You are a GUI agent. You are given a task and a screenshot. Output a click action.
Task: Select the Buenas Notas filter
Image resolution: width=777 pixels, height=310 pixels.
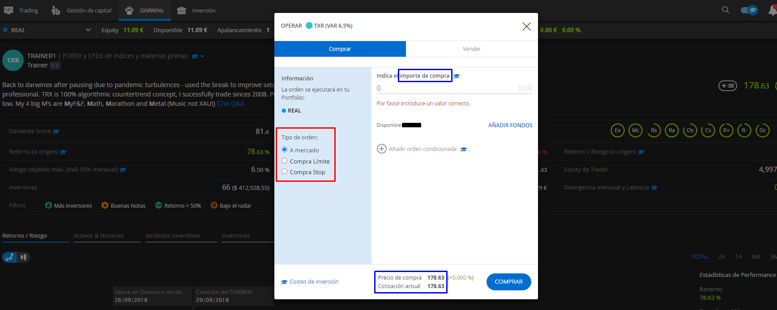click(x=124, y=205)
